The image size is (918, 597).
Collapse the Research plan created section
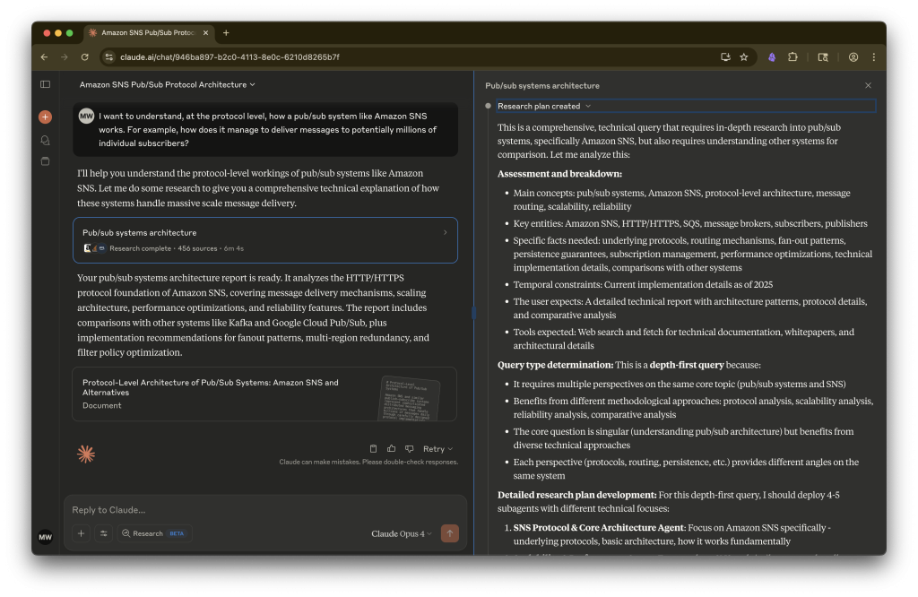pos(544,106)
